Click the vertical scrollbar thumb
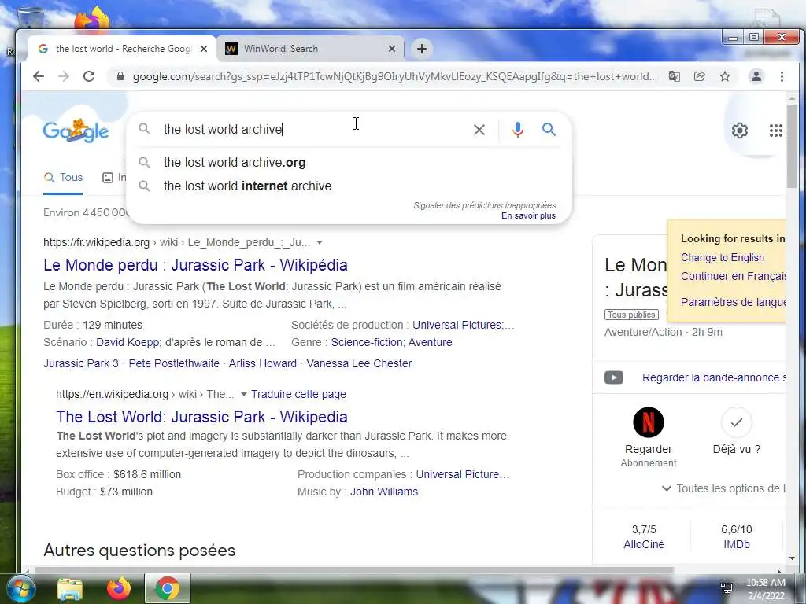Image resolution: width=806 pixels, height=604 pixels. click(792, 146)
